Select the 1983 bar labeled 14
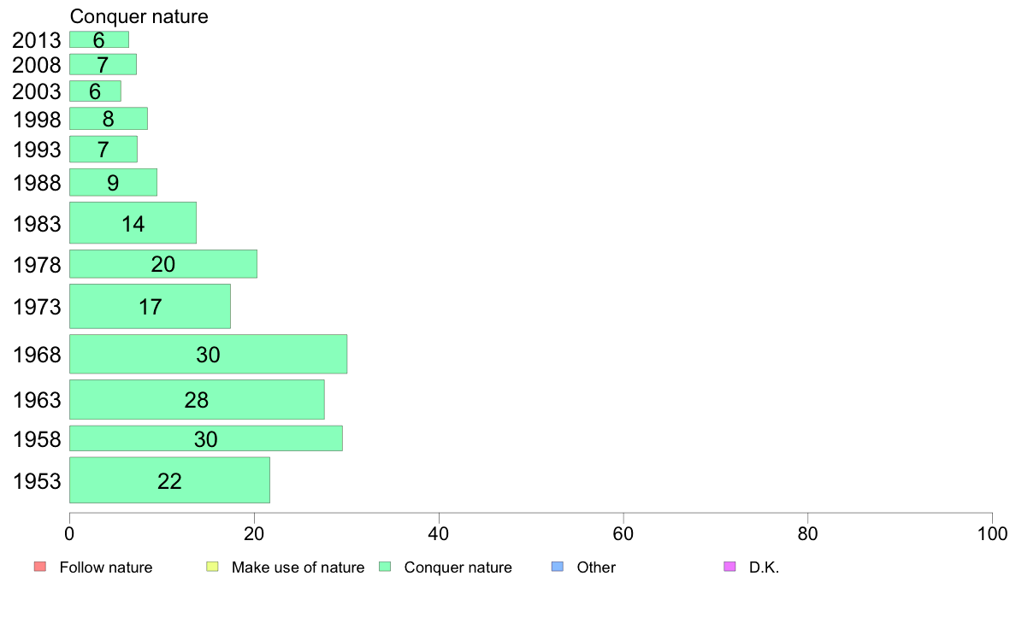This screenshot has width=1016, height=629. (133, 223)
